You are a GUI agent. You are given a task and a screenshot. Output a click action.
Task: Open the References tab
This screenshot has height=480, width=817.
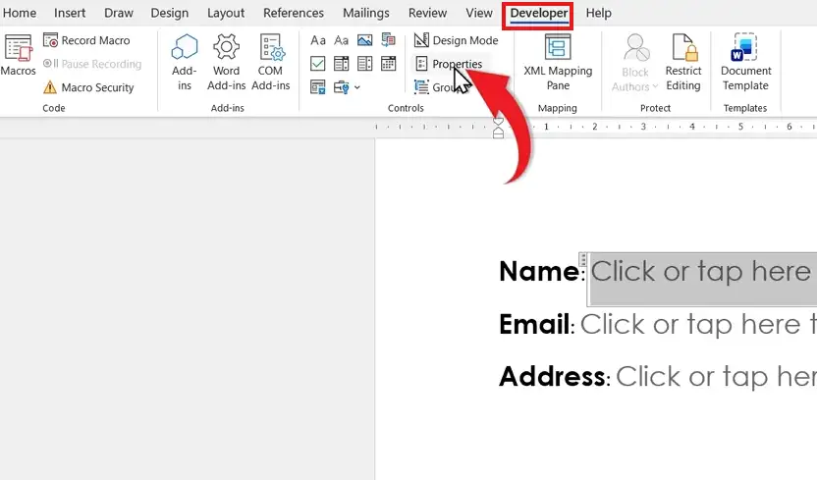coord(294,13)
